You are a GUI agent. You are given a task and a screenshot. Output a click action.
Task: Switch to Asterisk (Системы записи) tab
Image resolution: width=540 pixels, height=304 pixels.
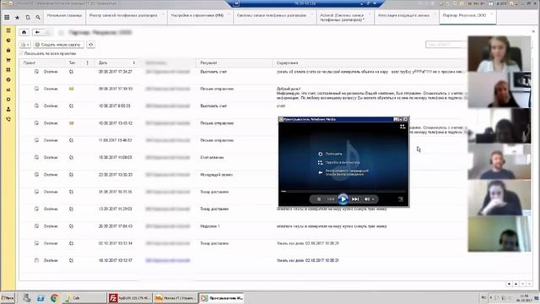coord(345,17)
